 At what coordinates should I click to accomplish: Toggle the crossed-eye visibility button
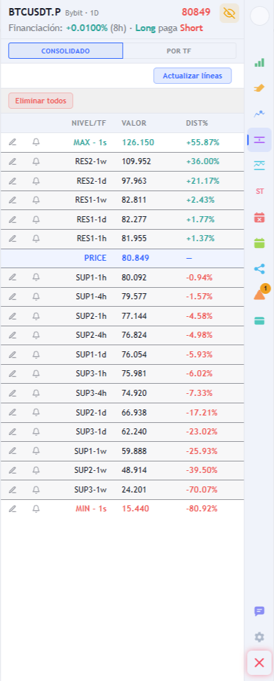click(229, 13)
